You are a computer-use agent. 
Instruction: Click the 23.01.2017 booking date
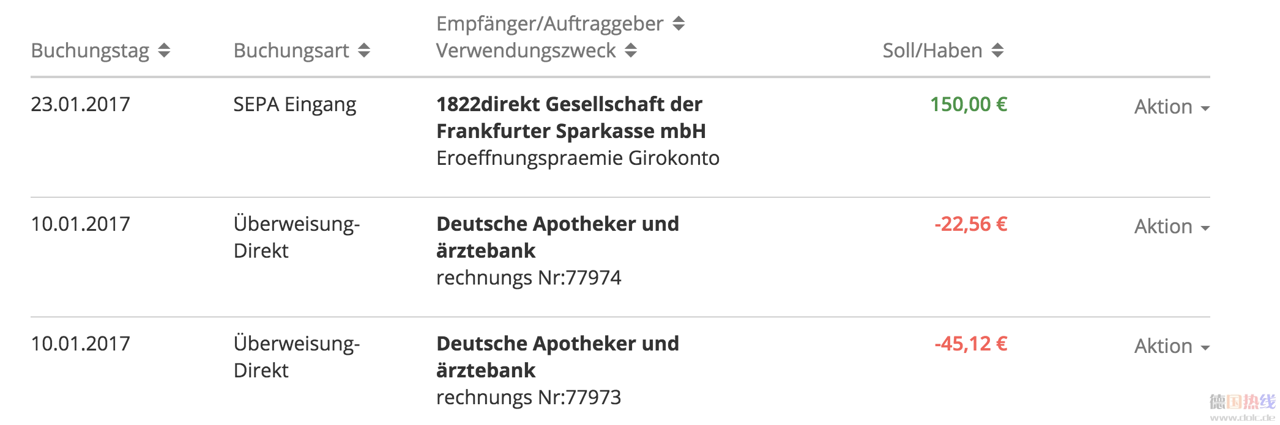pos(80,104)
